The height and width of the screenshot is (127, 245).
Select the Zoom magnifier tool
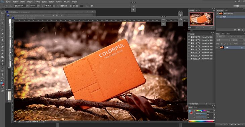click(2, 78)
